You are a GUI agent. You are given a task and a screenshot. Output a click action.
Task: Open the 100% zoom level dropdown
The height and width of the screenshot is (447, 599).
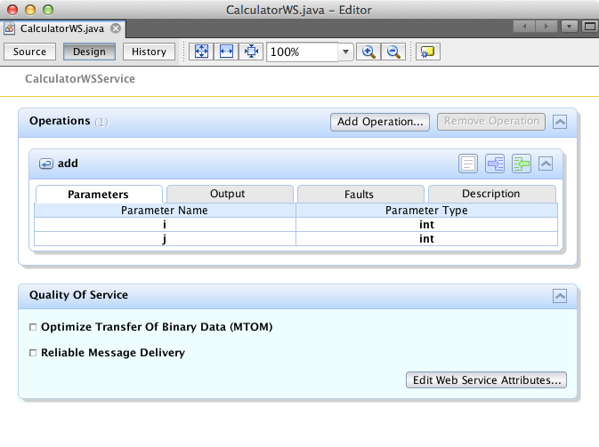345,52
